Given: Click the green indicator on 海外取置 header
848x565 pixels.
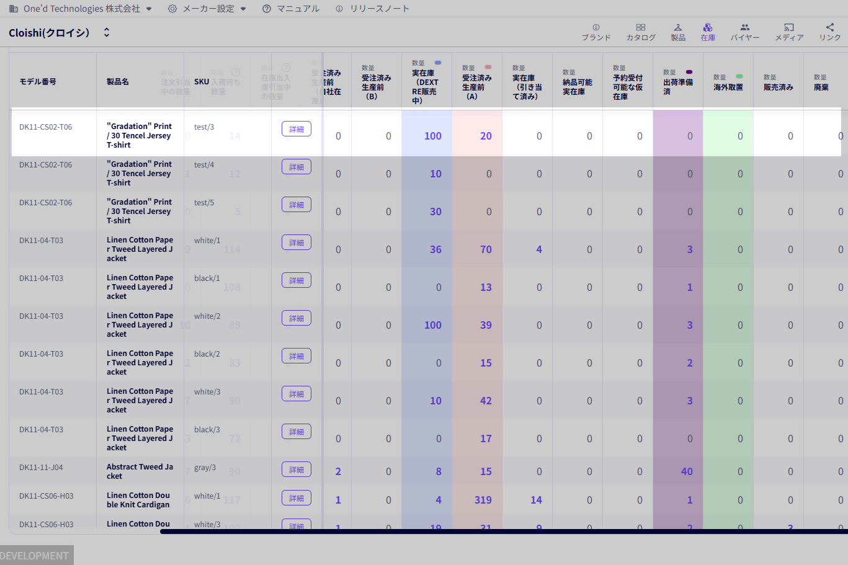Looking at the screenshot, I should tap(739, 77).
